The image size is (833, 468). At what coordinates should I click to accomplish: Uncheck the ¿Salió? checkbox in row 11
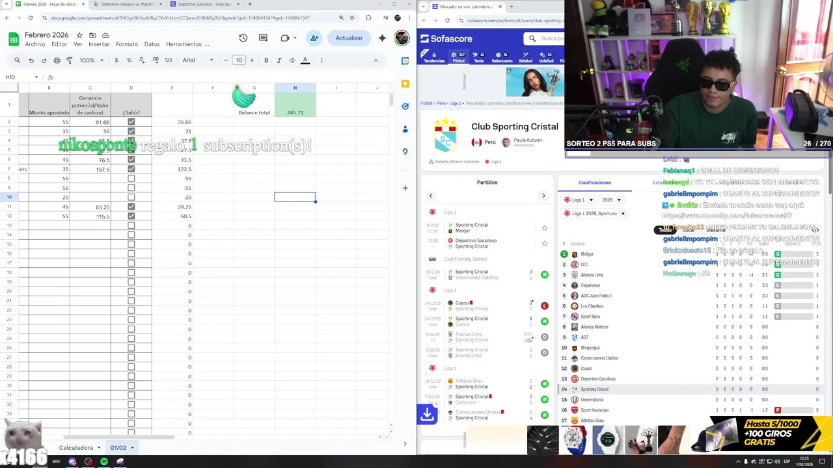click(131, 207)
